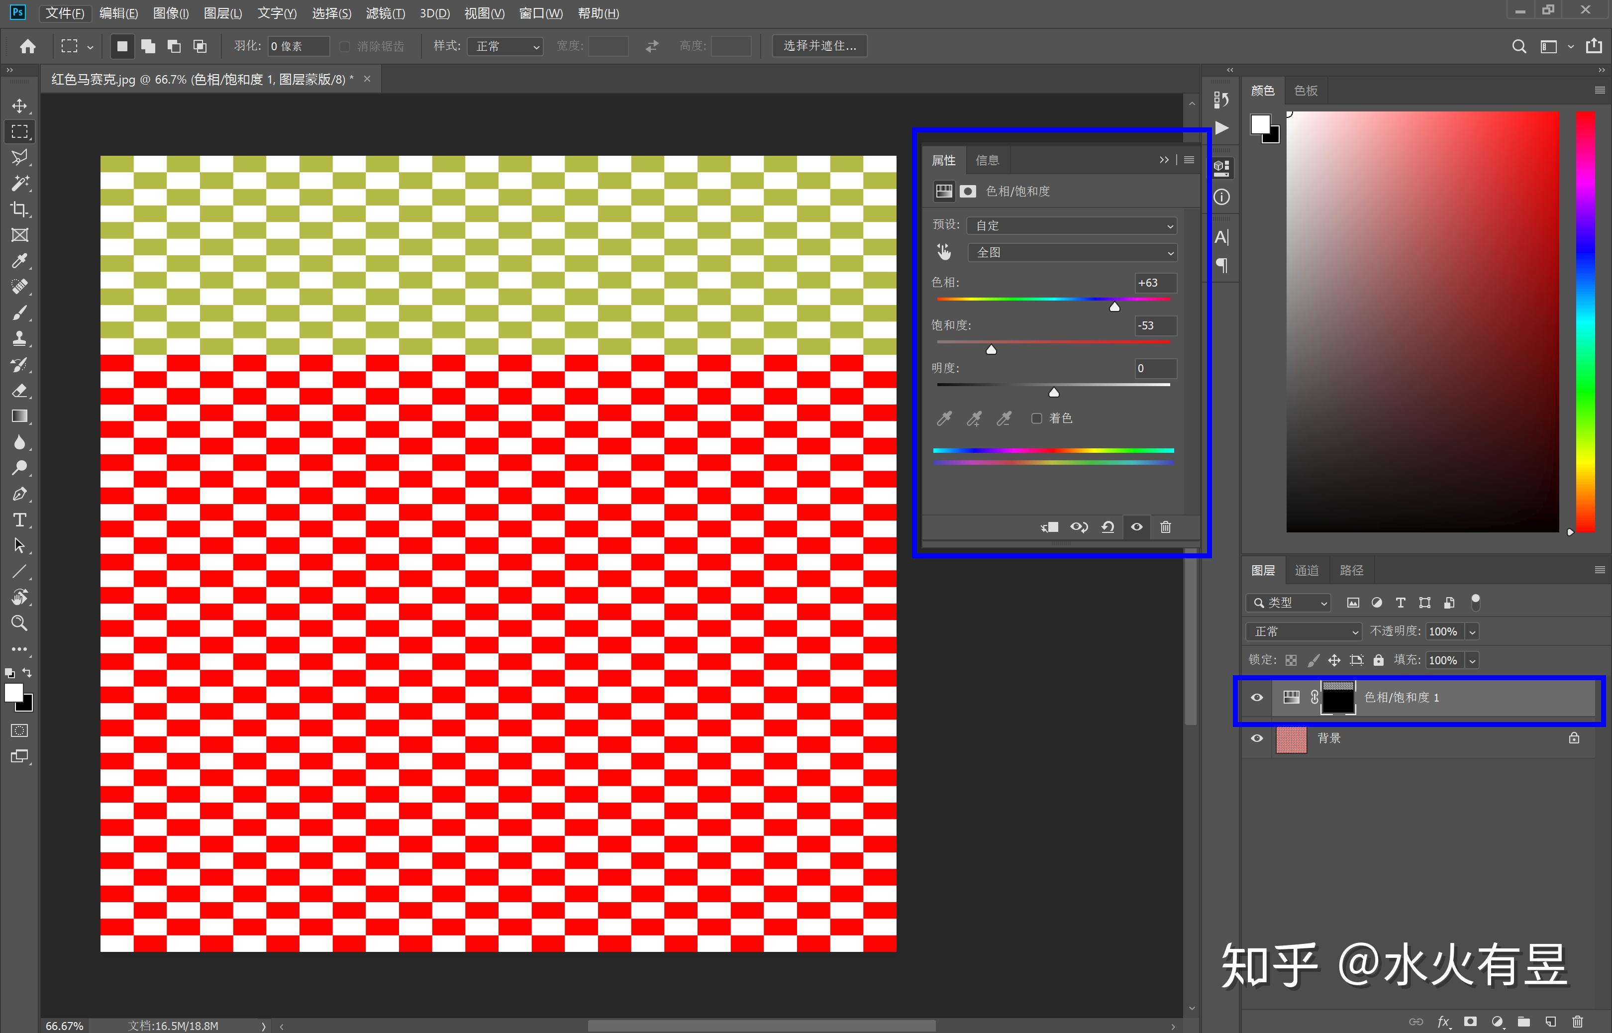The width and height of the screenshot is (1612, 1033).
Task: Hide the 色相/饱和度 1 layer
Action: pyautogui.click(x=1257, y=698)
